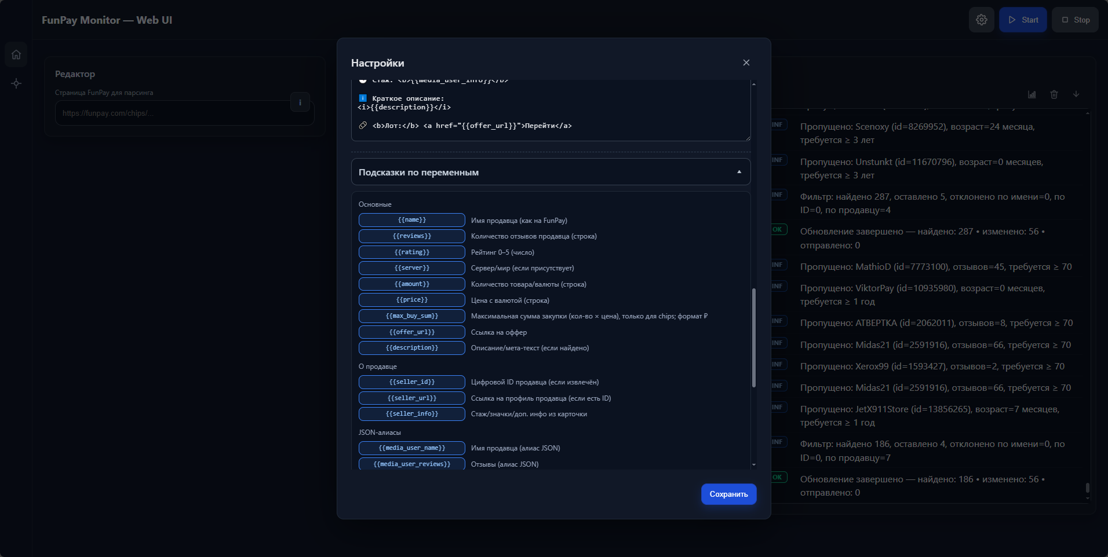Go to the home page sidebar icon

[16, 54]
